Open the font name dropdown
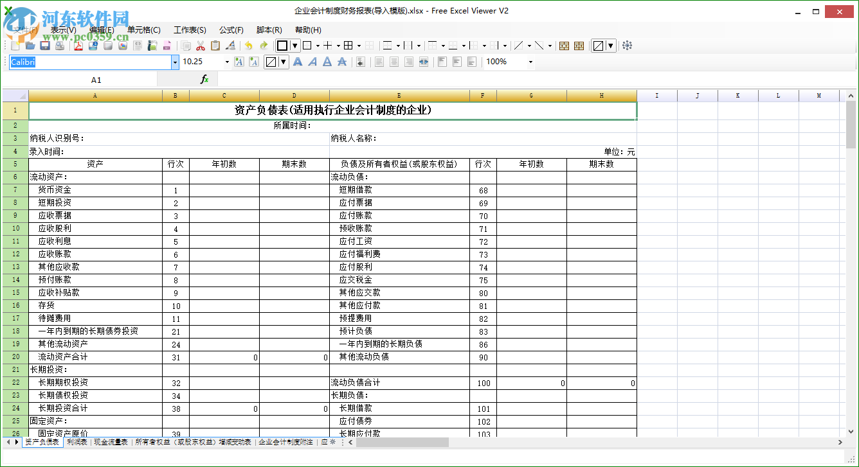The height and width of the screenshot is (467, 859). coord(174,61)
